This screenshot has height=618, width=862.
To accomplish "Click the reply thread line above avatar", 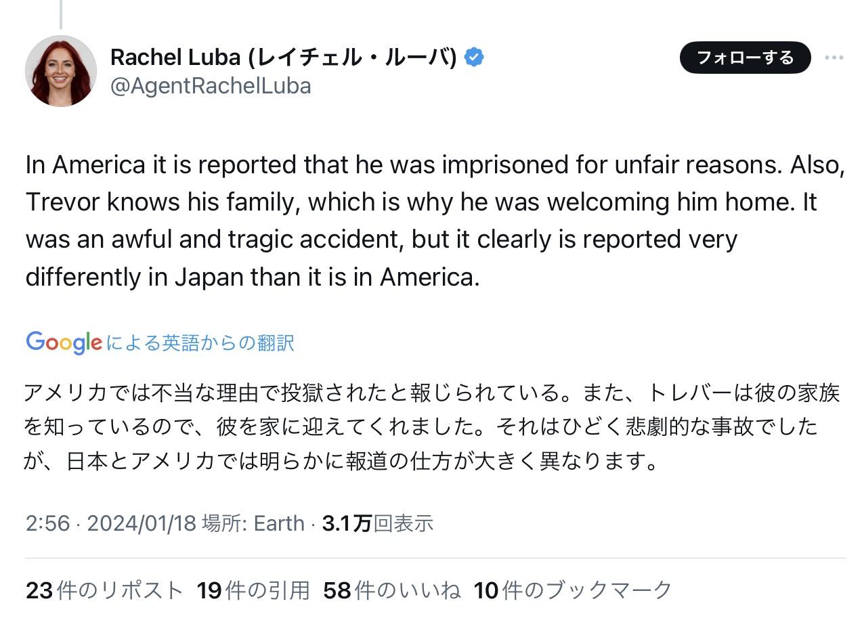I will pos(60,14).
